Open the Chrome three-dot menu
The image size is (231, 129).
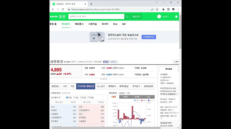178,9
